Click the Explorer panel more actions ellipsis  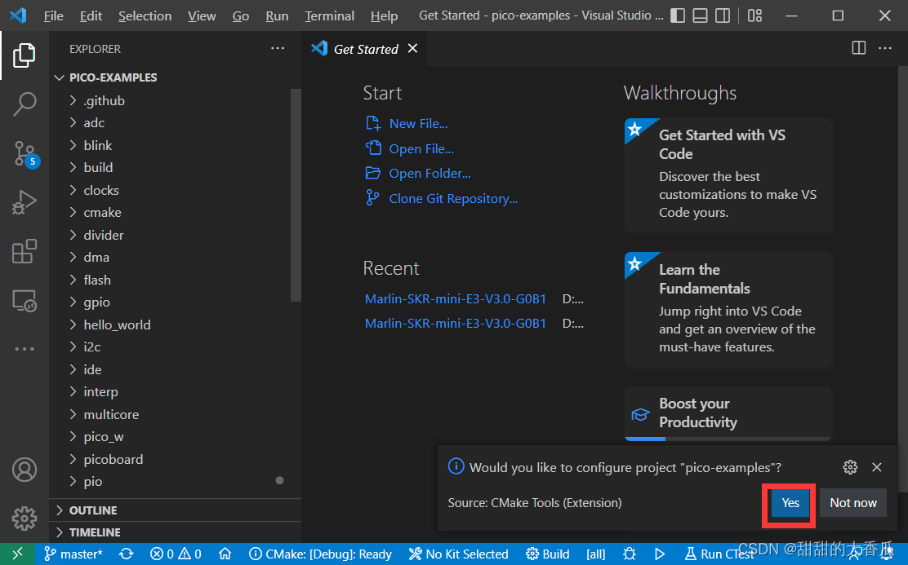point(278,49)
